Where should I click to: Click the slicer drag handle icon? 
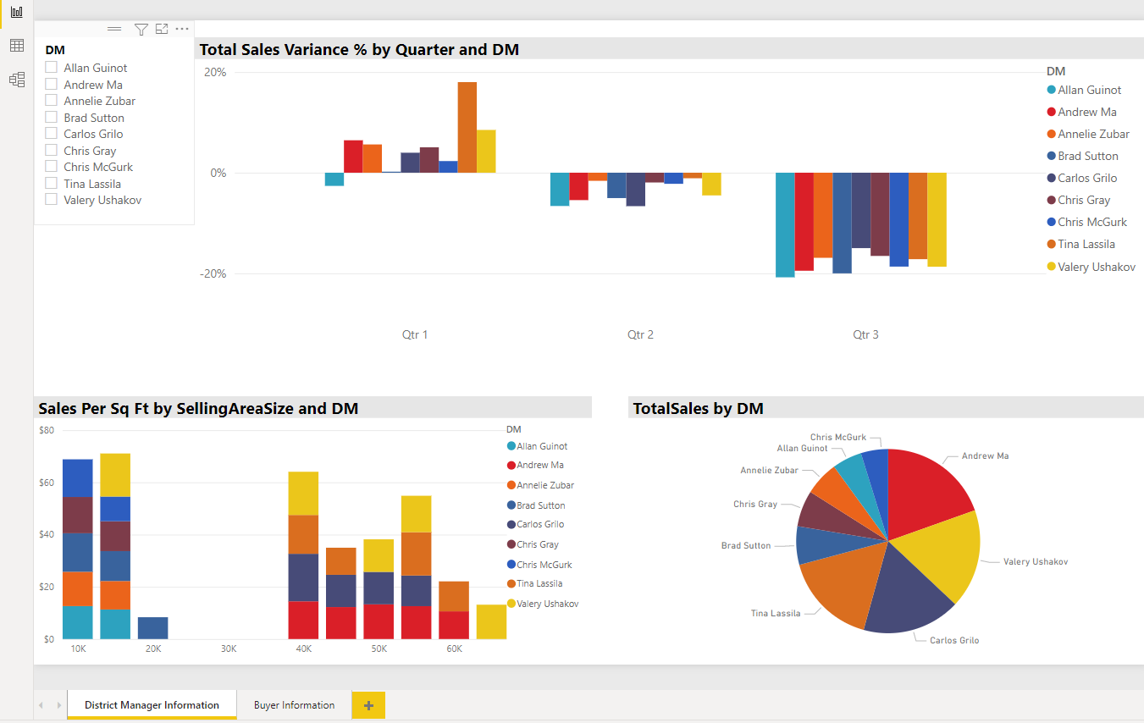pos(114,30)
